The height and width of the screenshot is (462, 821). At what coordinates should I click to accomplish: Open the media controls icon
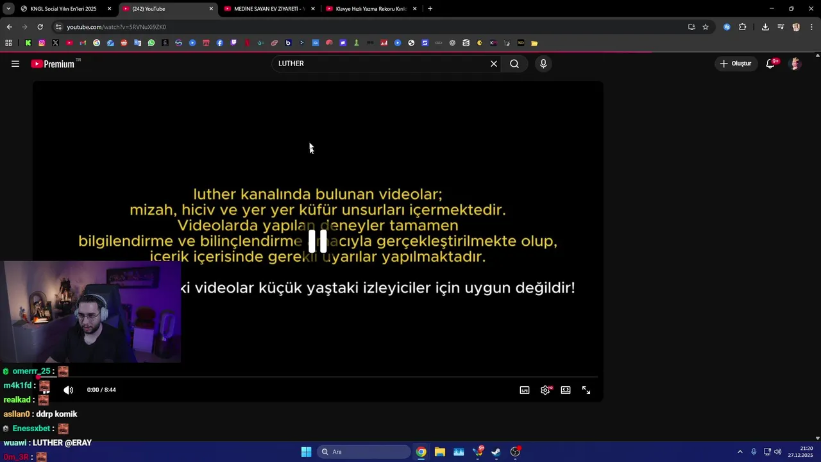[x=781, y=27]
